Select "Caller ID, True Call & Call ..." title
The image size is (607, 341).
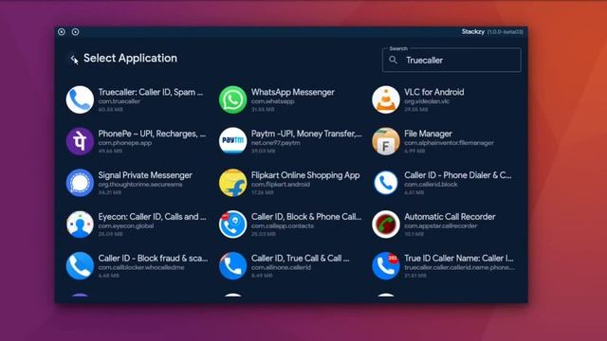coord(300,259)
